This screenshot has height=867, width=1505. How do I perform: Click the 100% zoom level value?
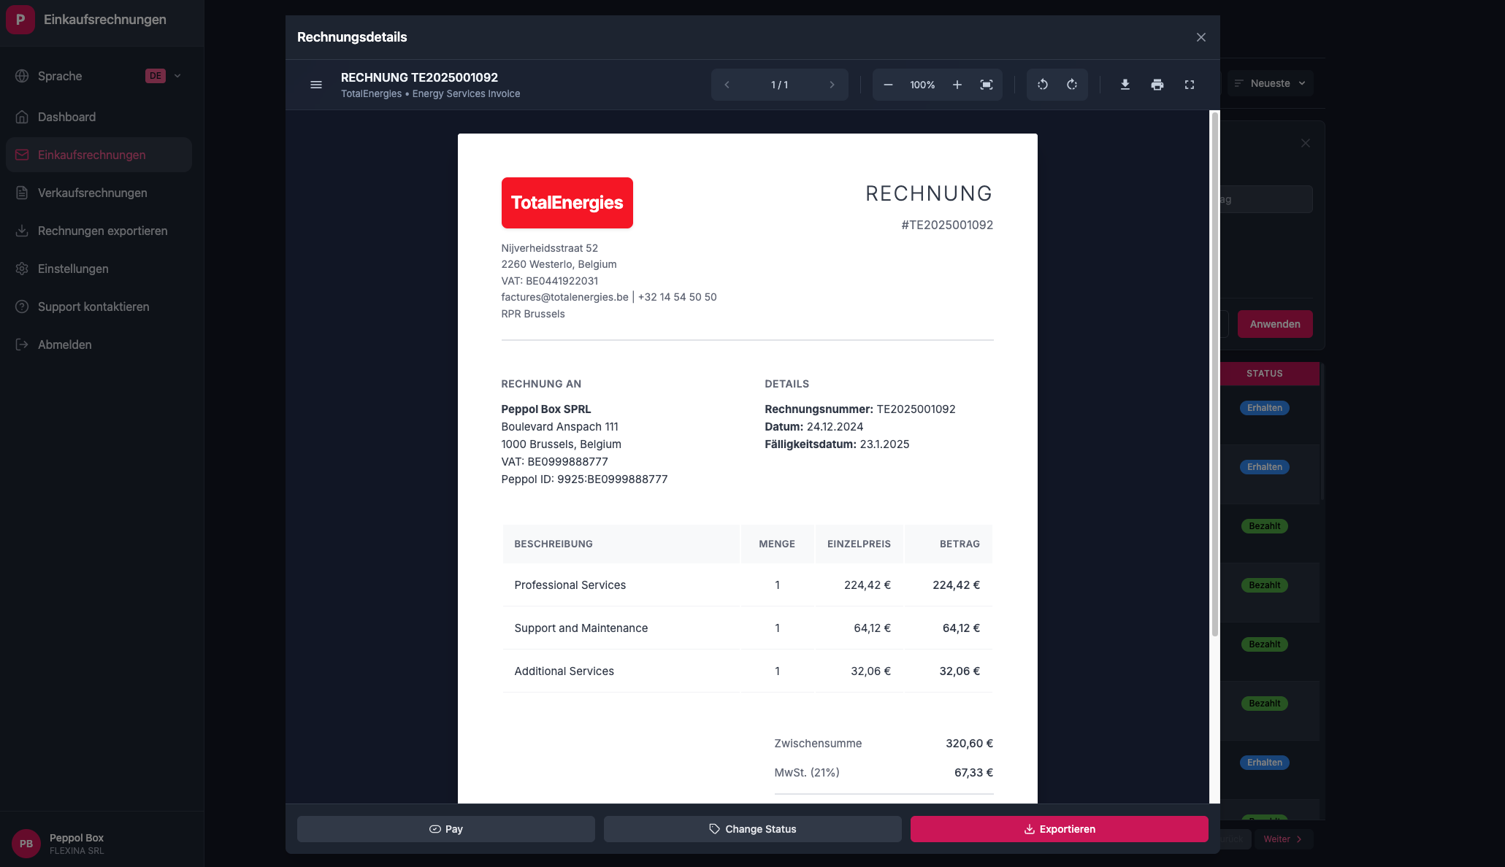coord(922,85)
